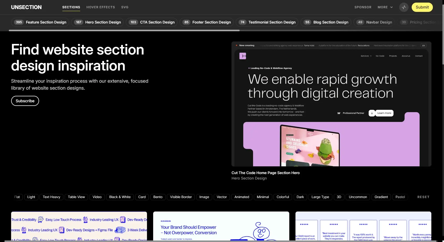This screenshot has width=444, height=242.
Task: Select Footer Section Design category
Action: tap(207, 22)
